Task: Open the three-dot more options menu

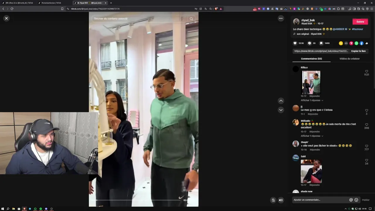Action: (x=281, y=18)
